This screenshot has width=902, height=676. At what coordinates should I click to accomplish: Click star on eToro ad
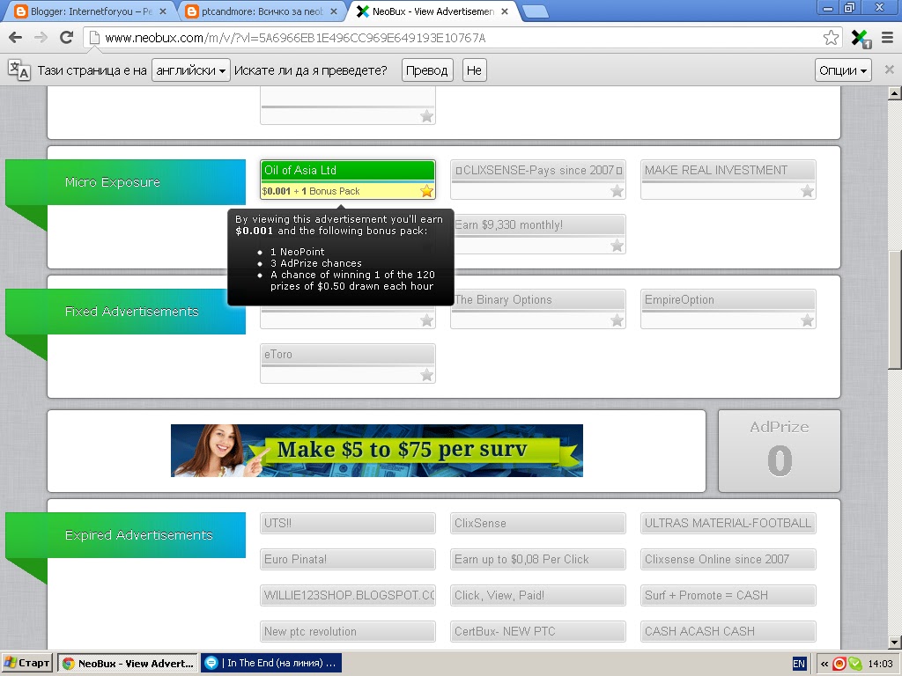click(426, 375)
